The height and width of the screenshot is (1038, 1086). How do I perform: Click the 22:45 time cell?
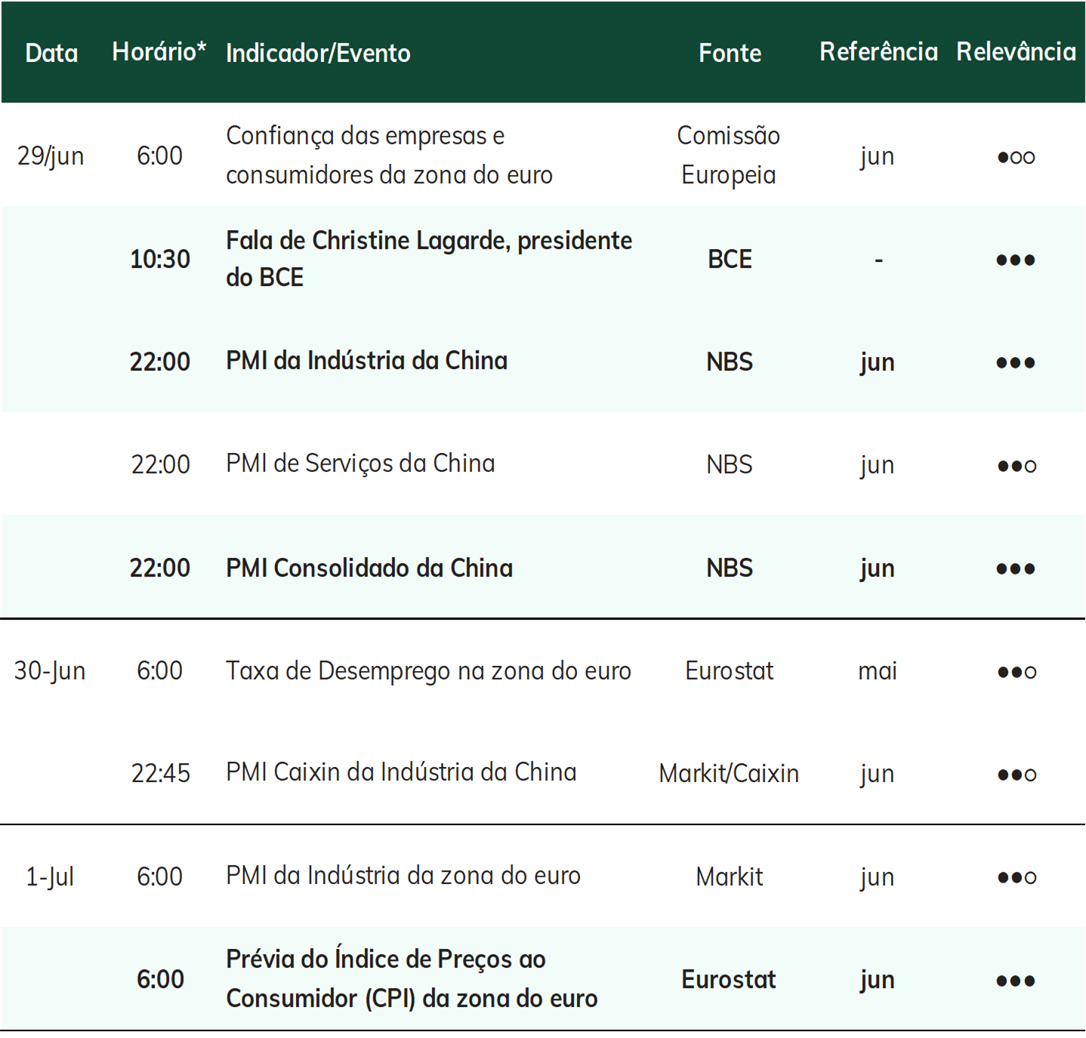pyautogui.click(x=161, y=773)
